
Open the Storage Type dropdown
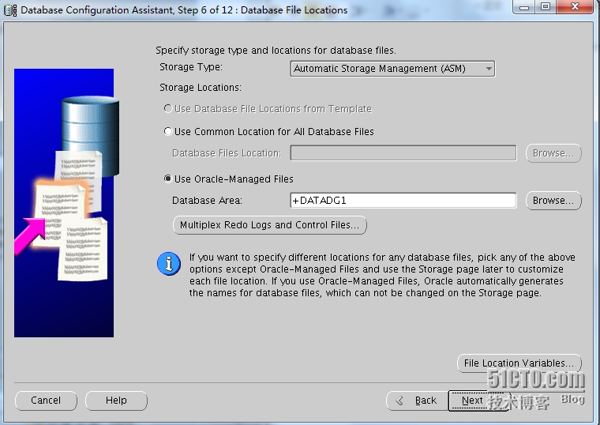[392, 69]
